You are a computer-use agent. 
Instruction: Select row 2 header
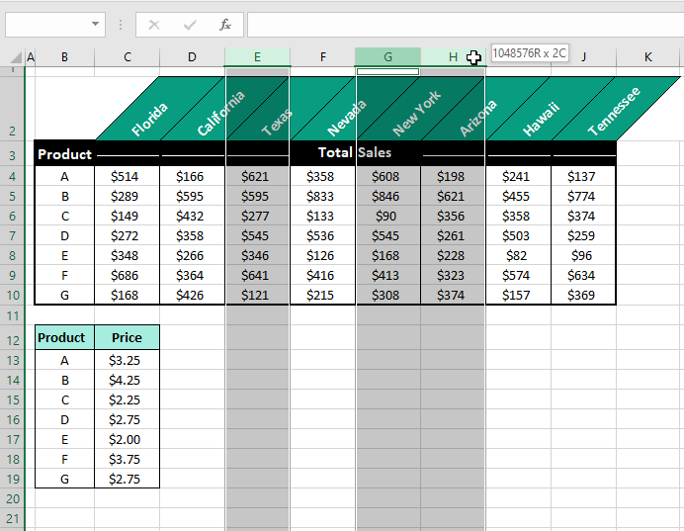point(12,109)
